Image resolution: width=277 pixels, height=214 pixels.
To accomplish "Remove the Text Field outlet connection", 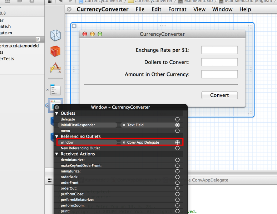I will [x=124, y=125].
